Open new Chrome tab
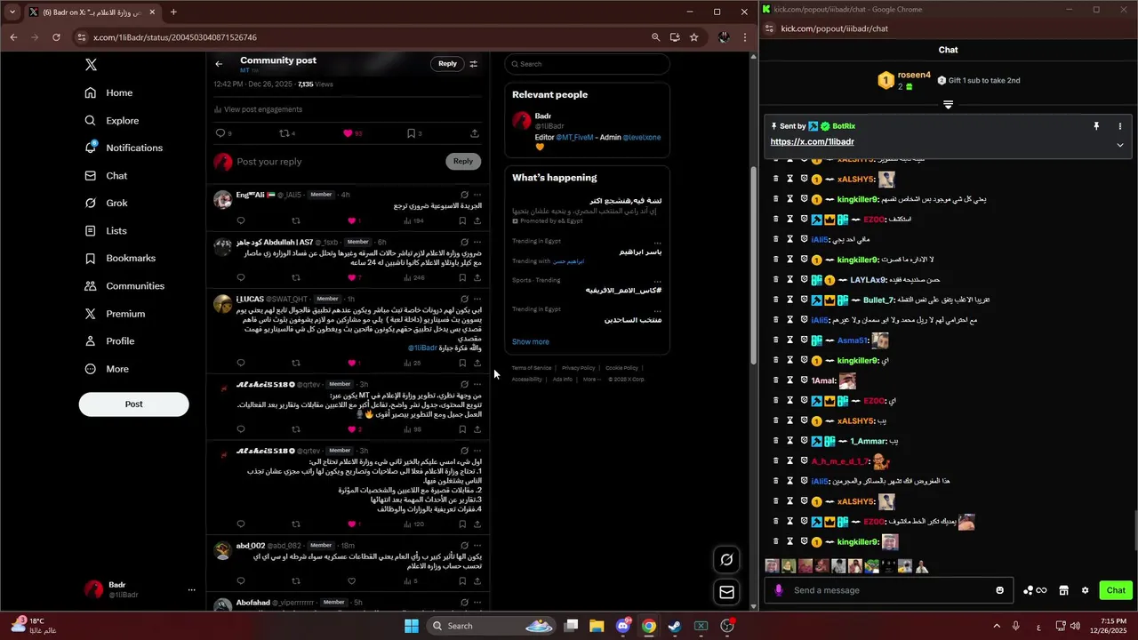 coord(173,12)
